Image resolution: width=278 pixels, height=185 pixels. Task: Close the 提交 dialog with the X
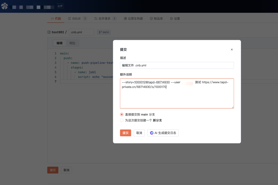232,50
